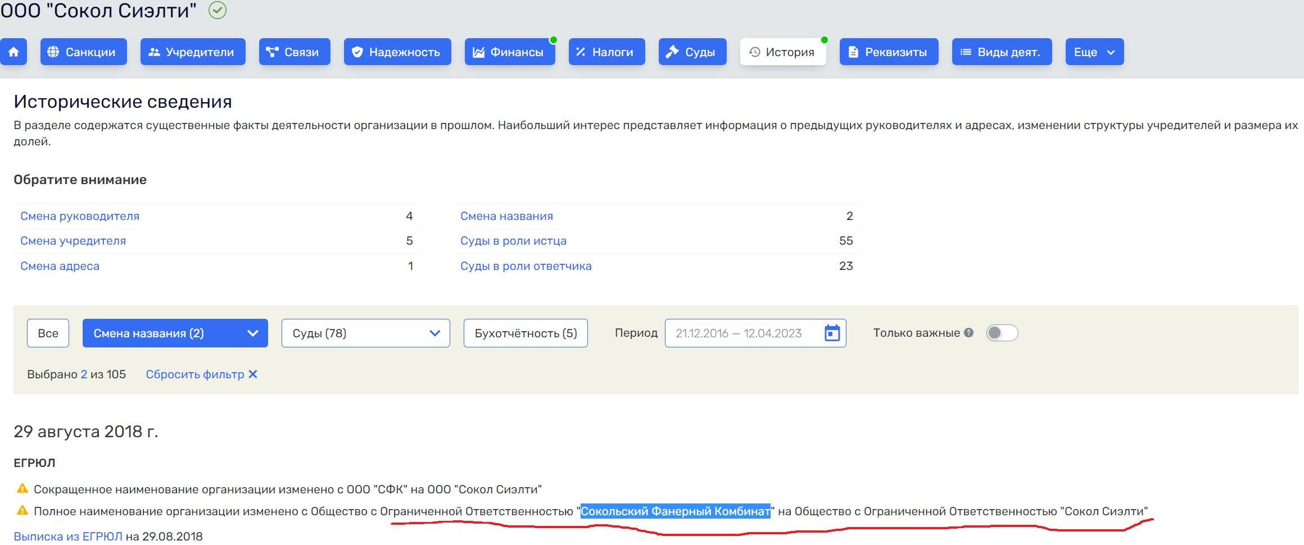1304x545 pixels.
Task: Switch to the Реквизиты tab
Action: (x=888, y=52)
